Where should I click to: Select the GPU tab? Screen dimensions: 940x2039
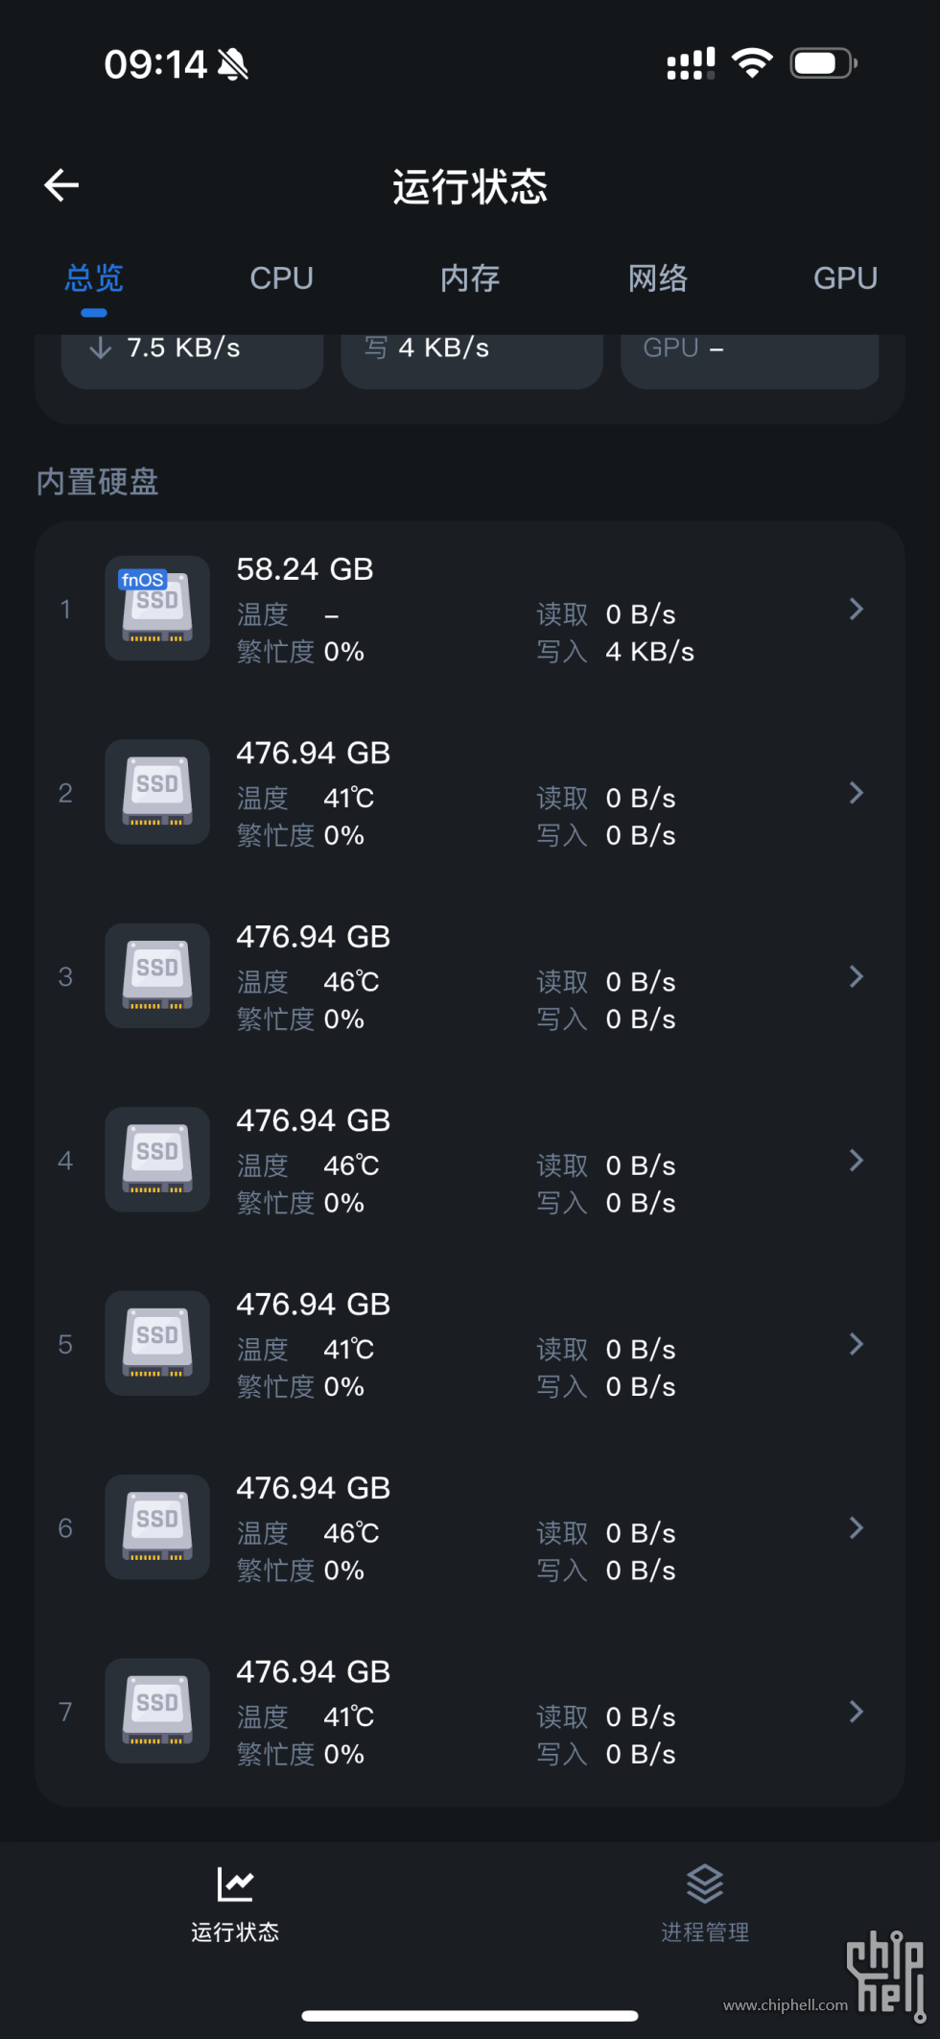845,278
